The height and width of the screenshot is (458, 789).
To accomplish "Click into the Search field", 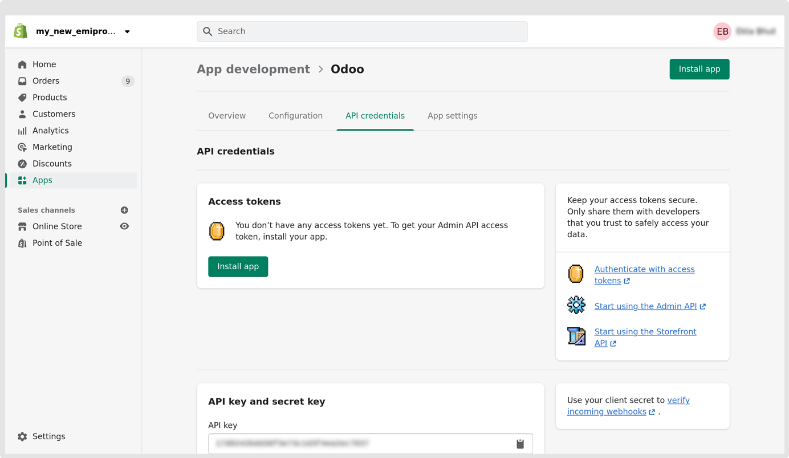I will click(x=362, y=31).
